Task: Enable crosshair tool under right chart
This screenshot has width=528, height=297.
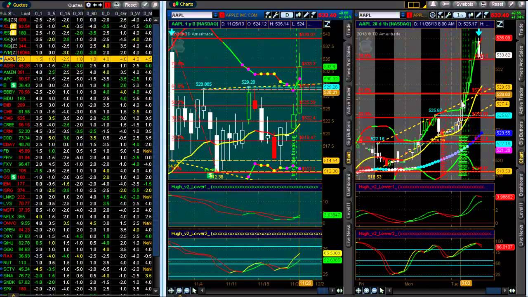Action: click(x=358, y=290)
